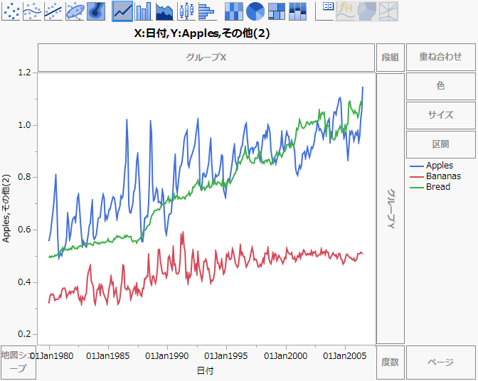
Task: Select the Treemap element icon
Action: pyautogui.click(x=276, y=11)
